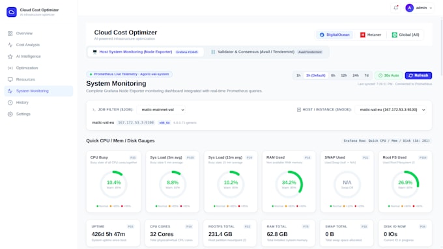Click the Sys Load (15m avg) 10.2% gauge
Screen dimensions: 443x249
pos(231,185)
